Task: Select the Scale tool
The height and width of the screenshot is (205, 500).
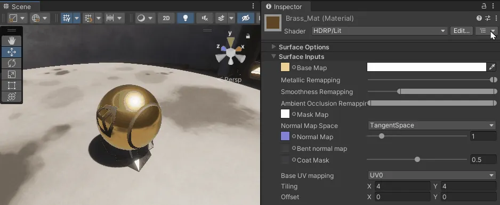Action: point(12,74)
